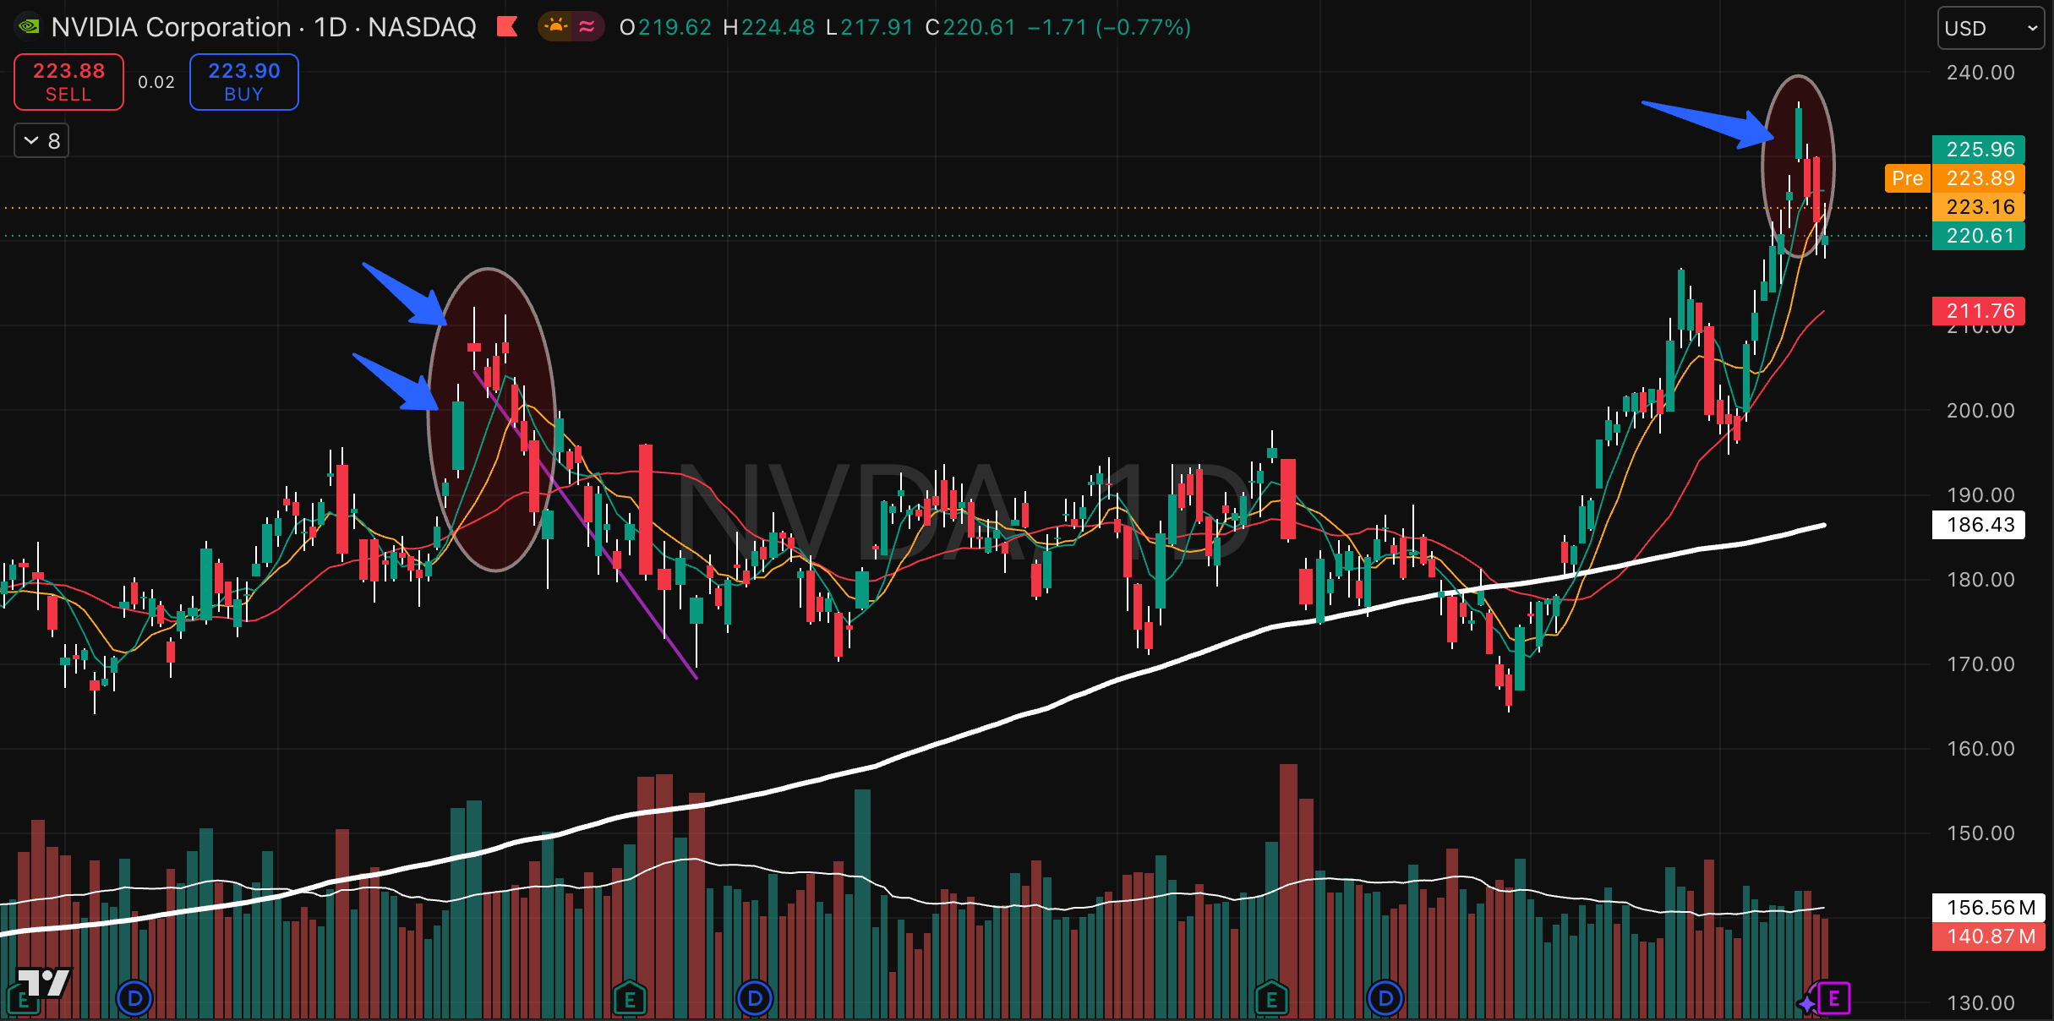
Task: Click the low value L 217.91
Action: click(870, 27)
